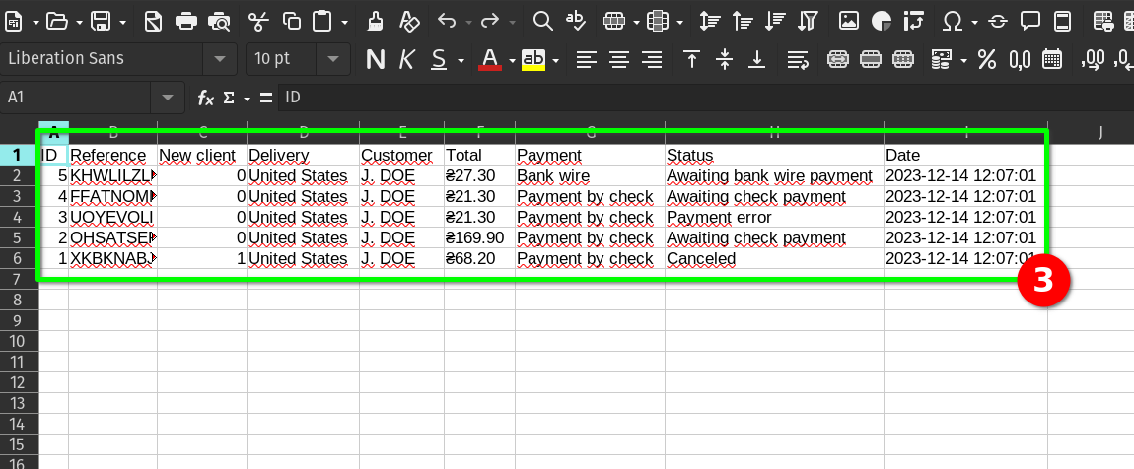Screen dimensions: 1134x469
Task: Select the 'Payment error' cell
Action: pos(774,218)
